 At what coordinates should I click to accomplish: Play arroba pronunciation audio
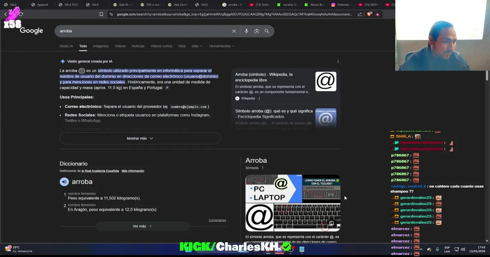coord(64,182)
